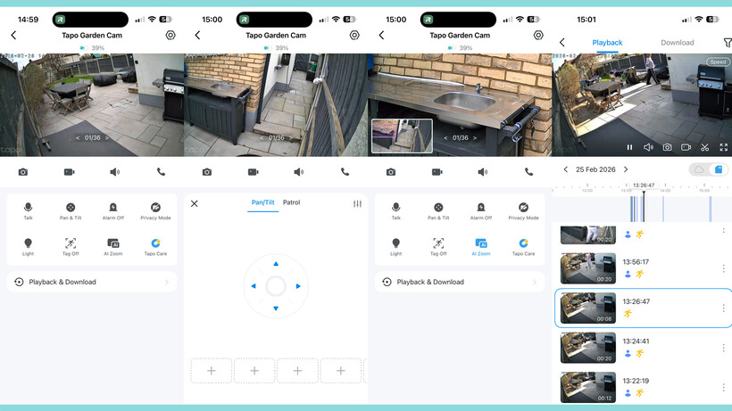Image resolution: width=732 pixels, height=411 pixels.
Task: Toggle the Light on the sink closeup screen
Action: point(395,246)
